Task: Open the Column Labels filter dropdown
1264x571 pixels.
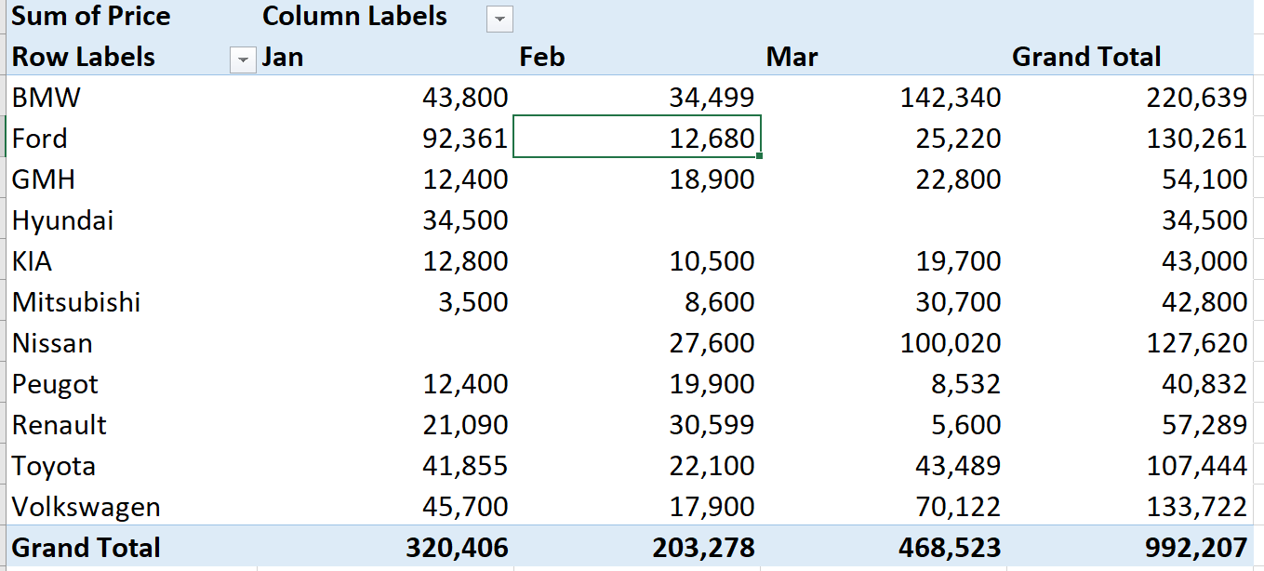Action: (499, 19)
